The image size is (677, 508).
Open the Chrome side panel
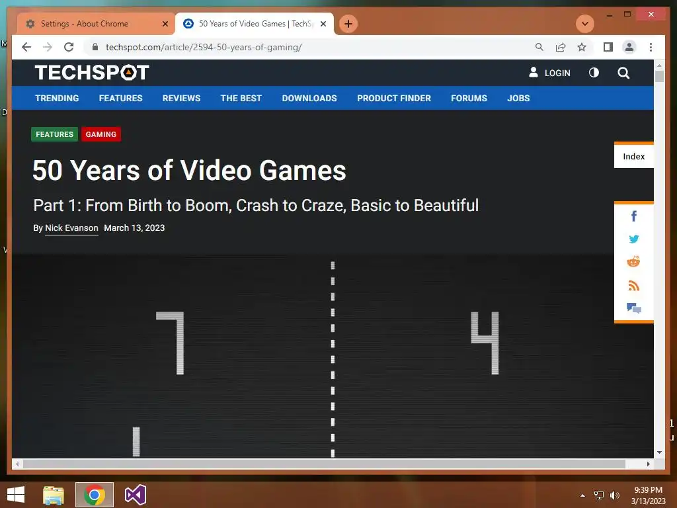(608, 47)
